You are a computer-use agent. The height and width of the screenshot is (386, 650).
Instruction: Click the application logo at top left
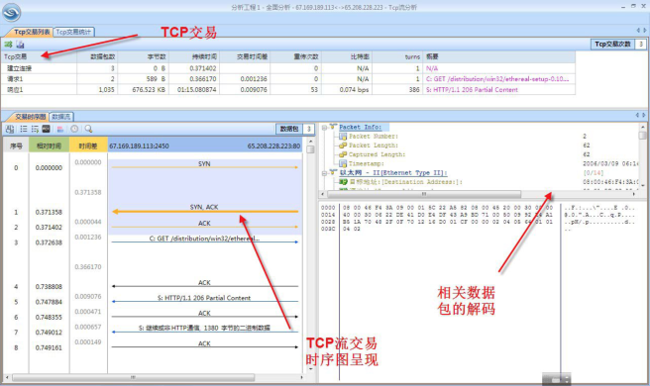click(x=11, y=12)
